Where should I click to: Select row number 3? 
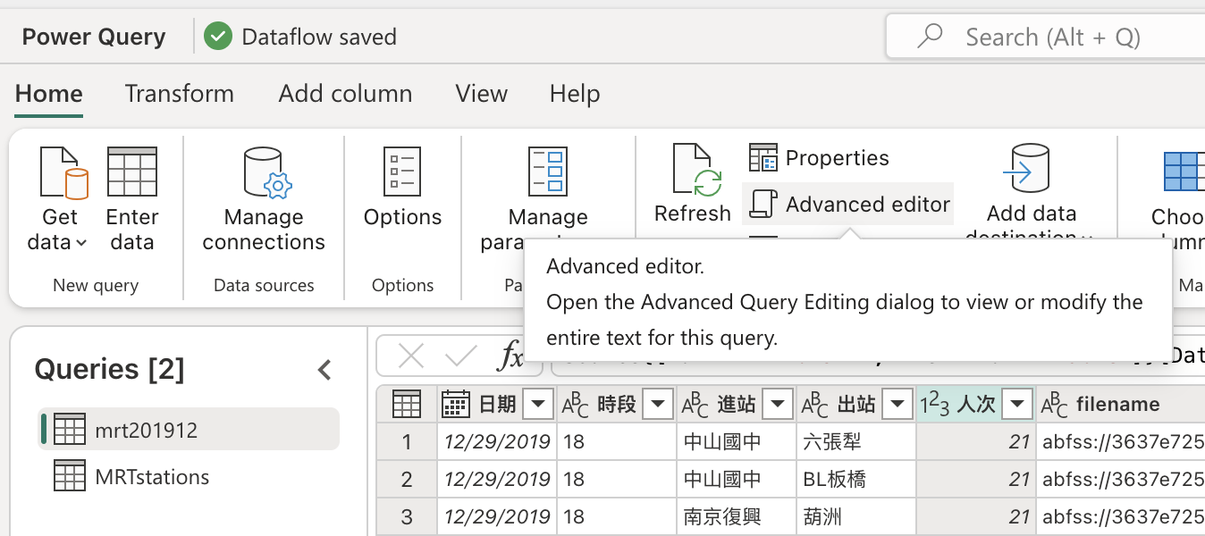click(407, 516)
